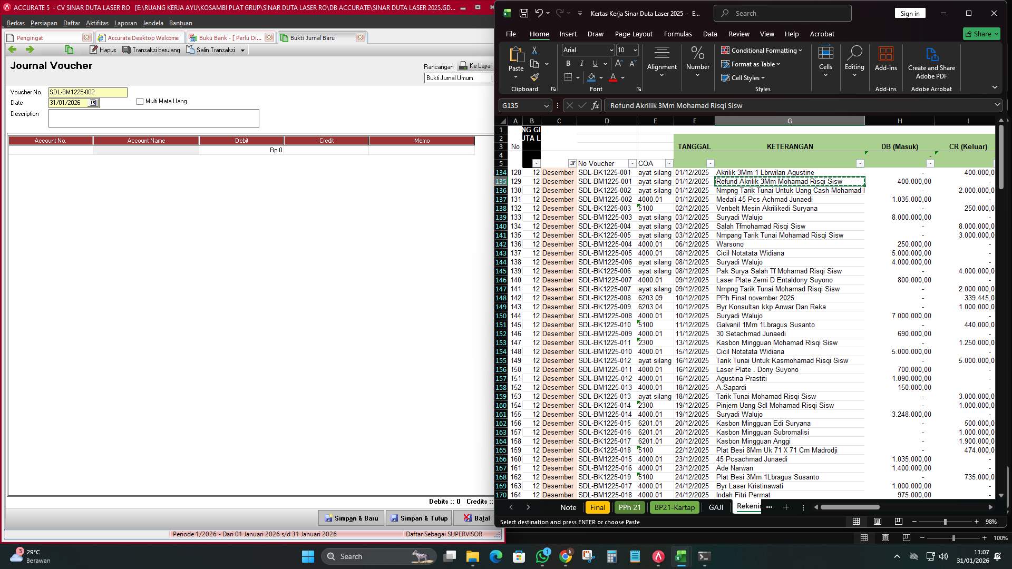Open Transaksi berulang in Accurate

[x=151, y=50]
